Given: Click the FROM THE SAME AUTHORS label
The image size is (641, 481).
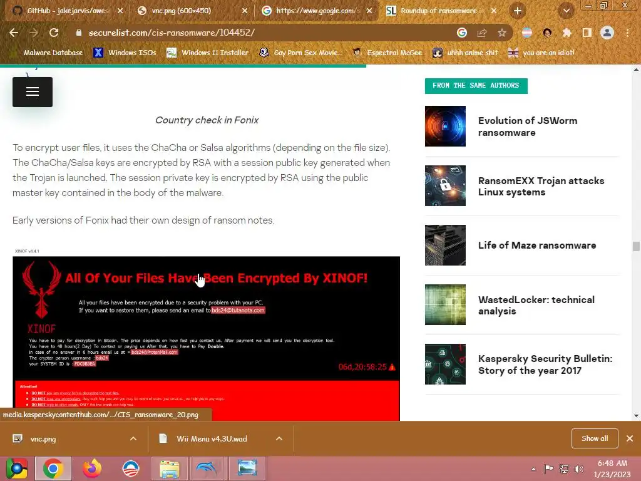Looking at the screenshot, I should 476,85.
